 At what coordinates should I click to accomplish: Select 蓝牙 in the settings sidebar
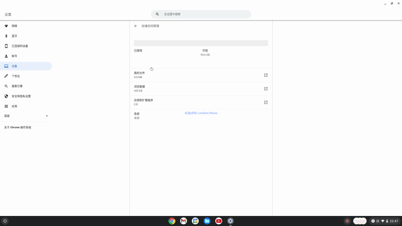[x=26, y=36]
